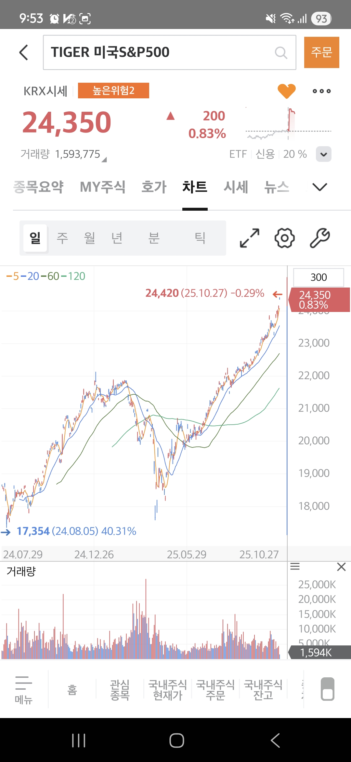Switch to the 호가 tab
351x762 pixels.
(154, 187)
